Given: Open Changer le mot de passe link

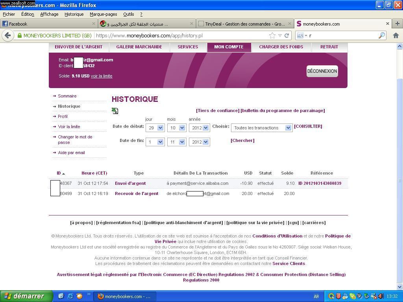Looking at the screenshot, I should pos(75,140).
